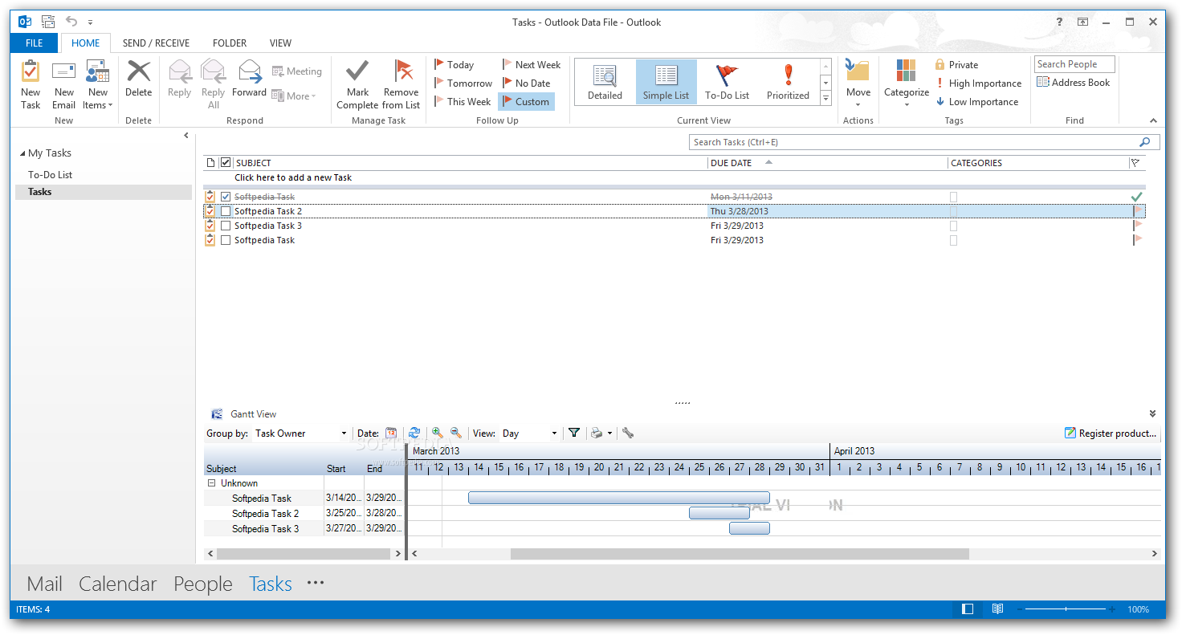Select the To-Do List view in ribbon
1182x635 pixels.
click(x=727, y=82)
